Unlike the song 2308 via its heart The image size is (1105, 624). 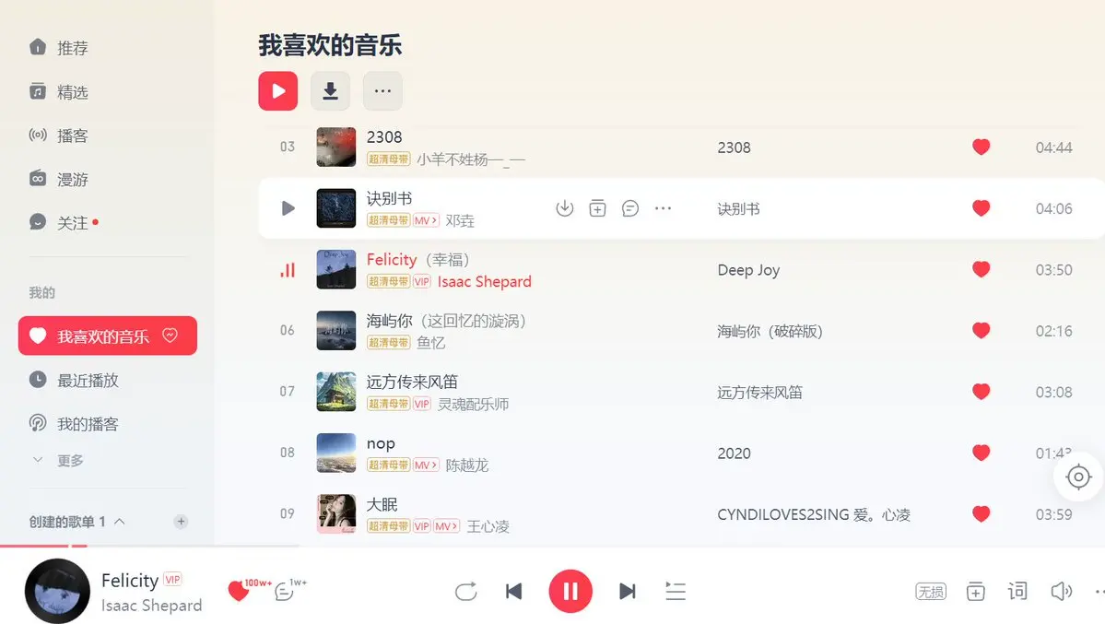[x=981, y=147]
